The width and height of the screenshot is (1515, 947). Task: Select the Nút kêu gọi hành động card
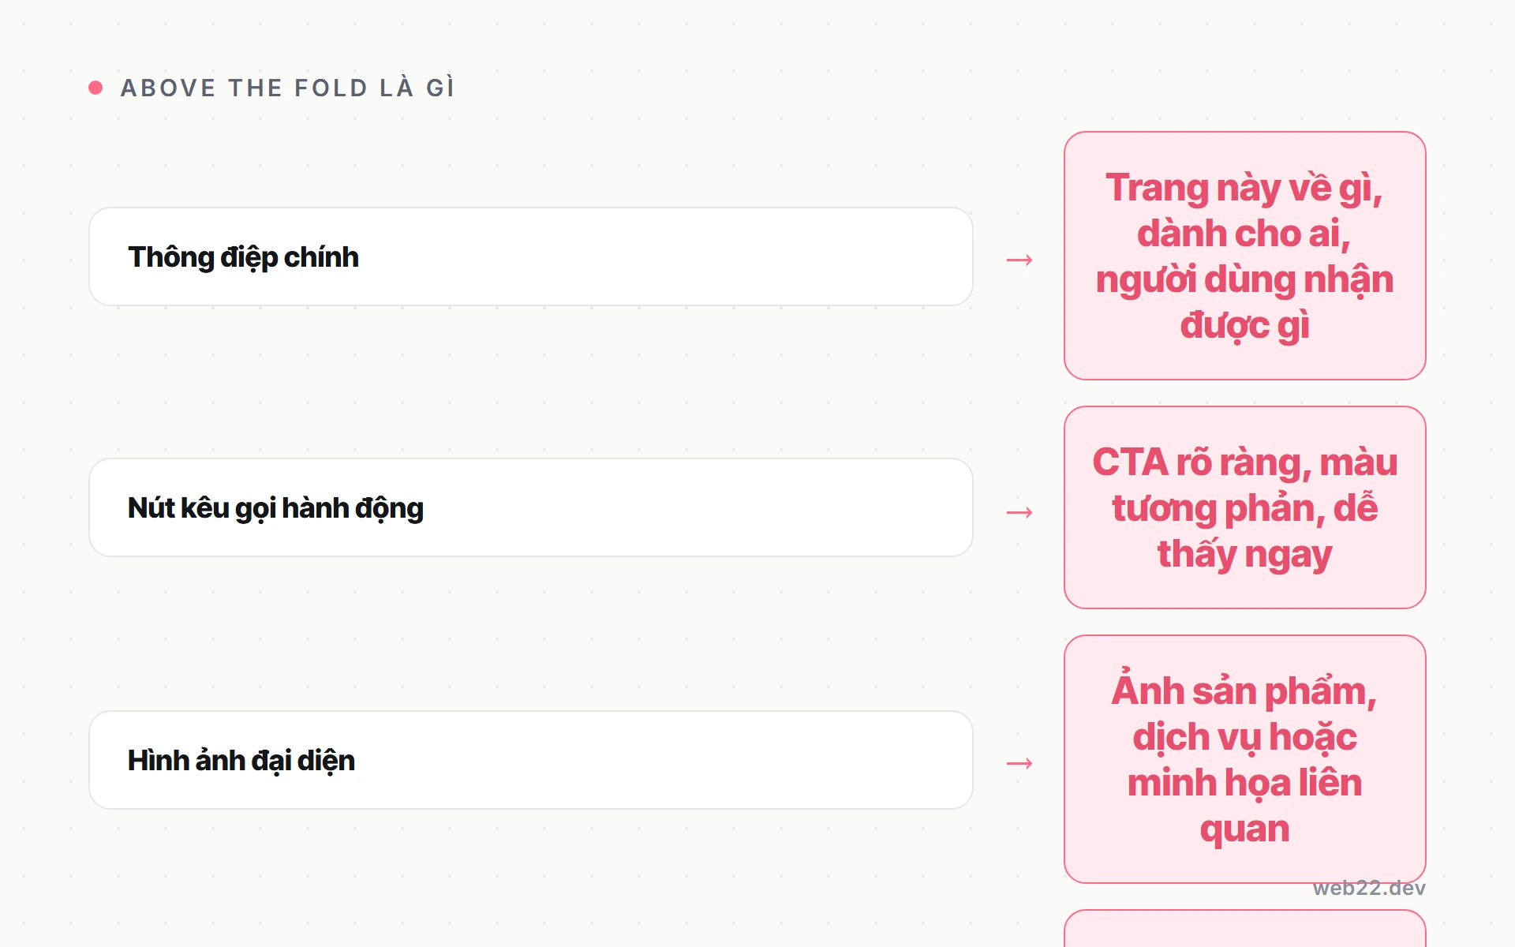531,507
